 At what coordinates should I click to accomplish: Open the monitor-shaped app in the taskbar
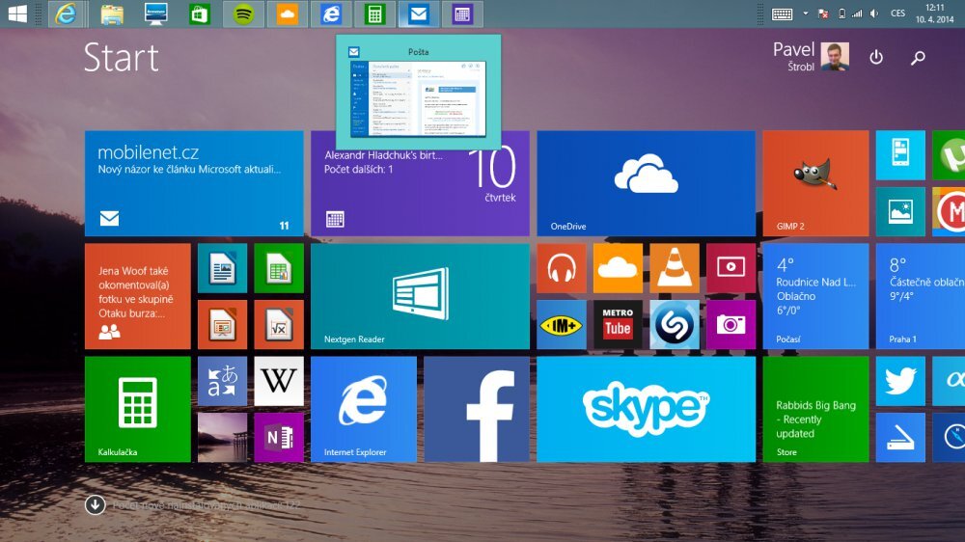pos(155,14)
